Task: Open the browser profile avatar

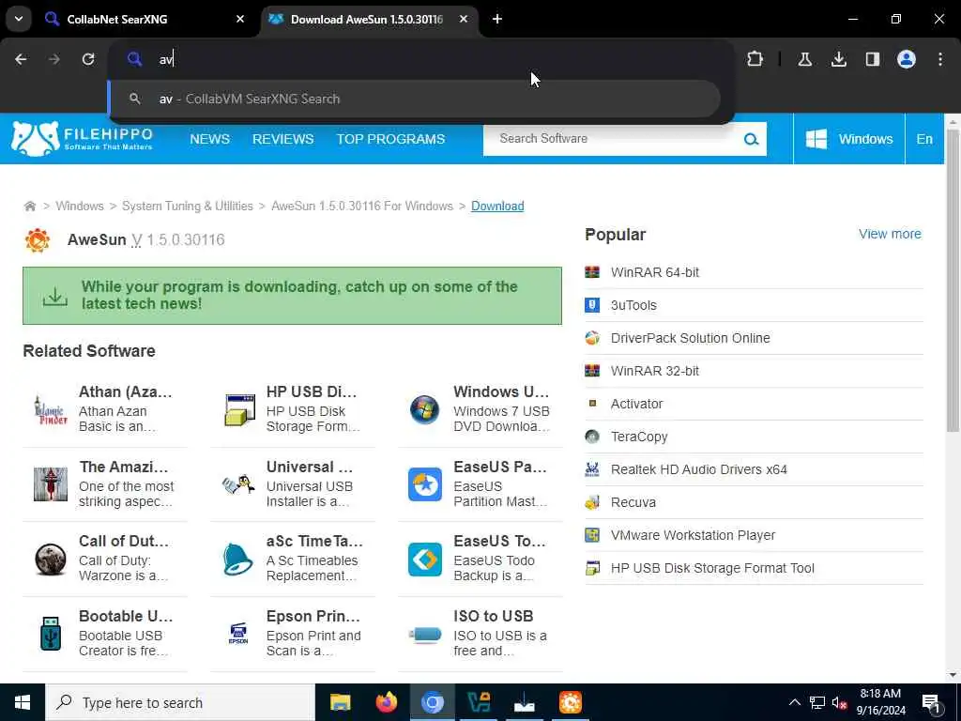Action: tap(906, 59)
